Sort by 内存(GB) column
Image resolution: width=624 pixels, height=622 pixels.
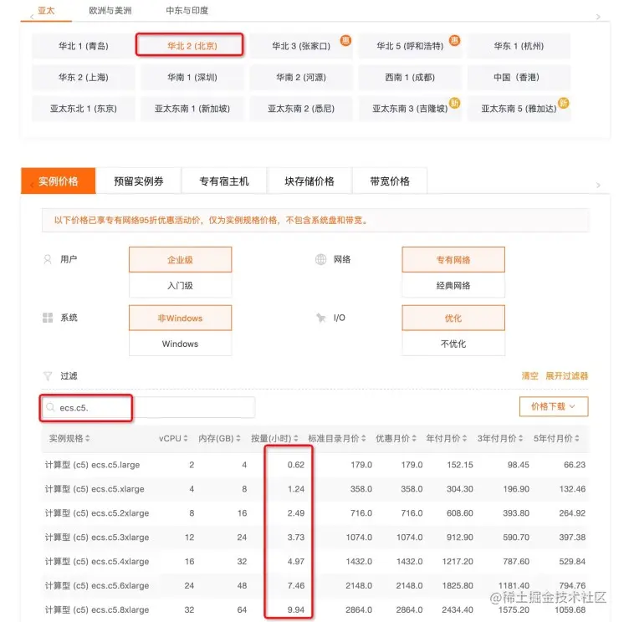tap(219, 438)
